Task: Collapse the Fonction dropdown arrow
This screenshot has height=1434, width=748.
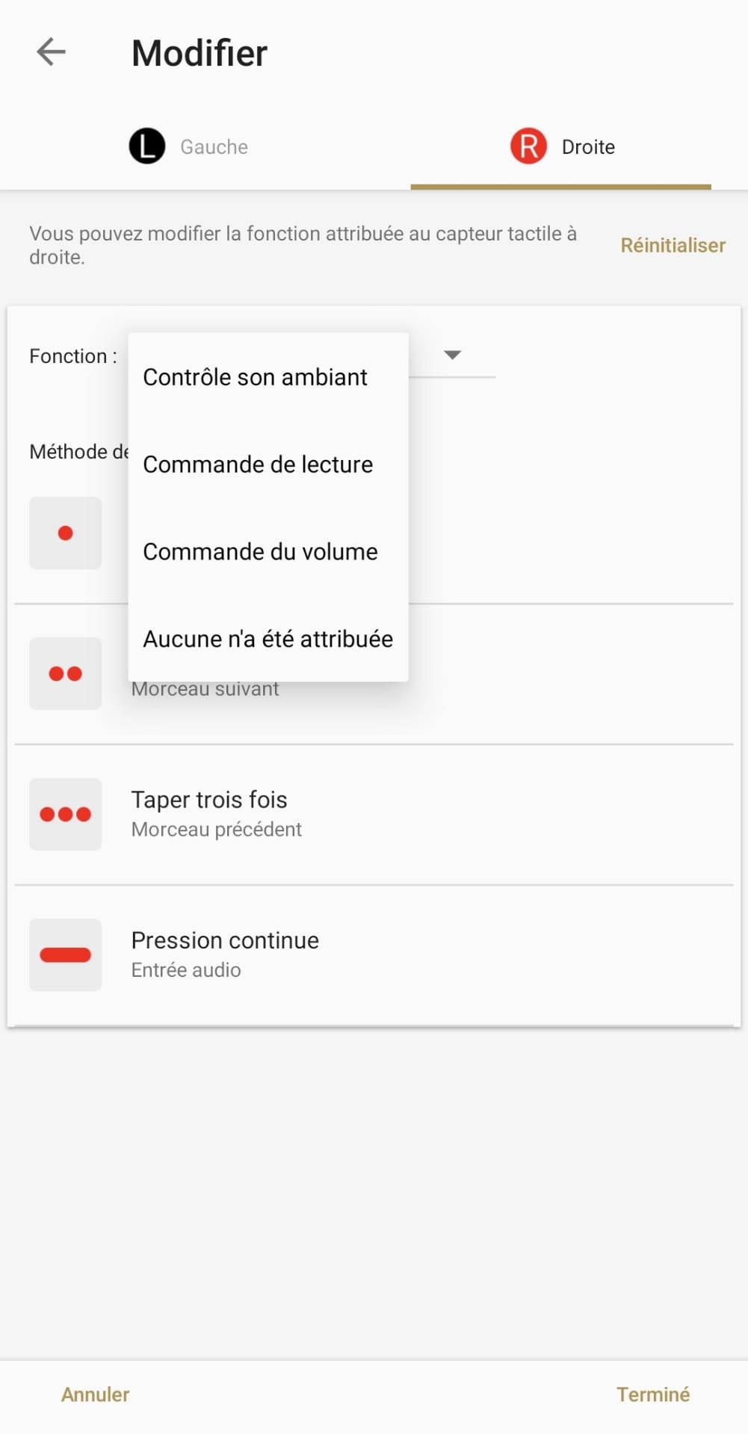Action: point(452,355)
